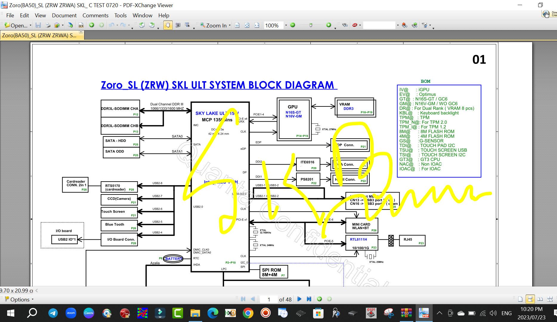
Task: Open Google Chrome from the taskbar
Action: (248, 313)
